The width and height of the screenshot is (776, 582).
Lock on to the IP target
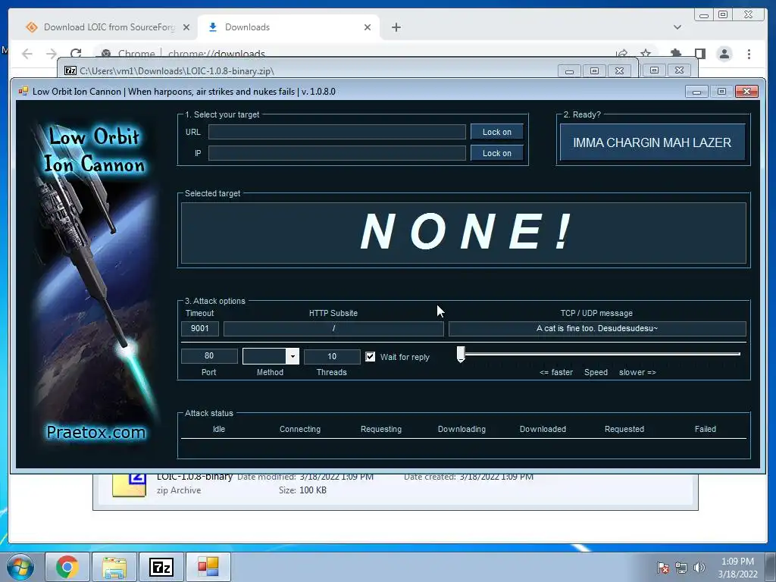click(497, 153)
